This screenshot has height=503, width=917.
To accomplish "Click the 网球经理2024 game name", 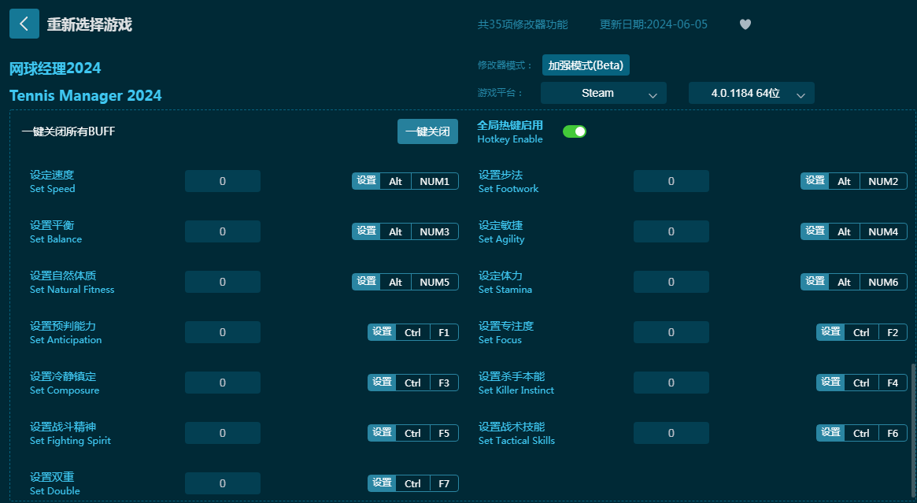I will (55, 68).
